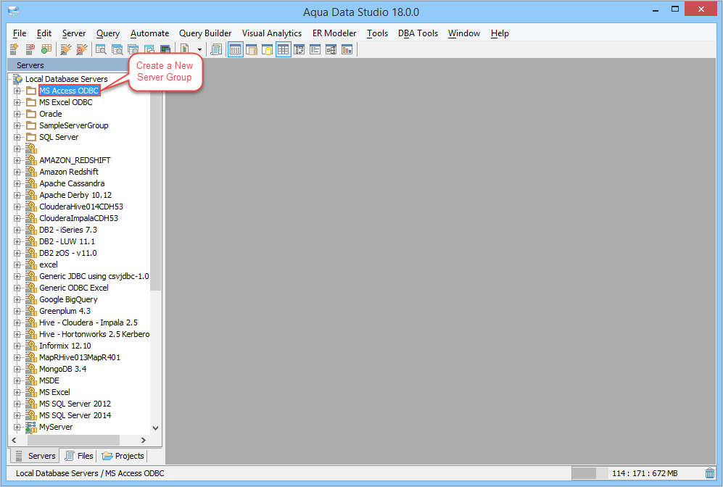The width and height of the screenshot is (723, 487).
Task: Click the new document script icon
Action: tap(185, 49)
